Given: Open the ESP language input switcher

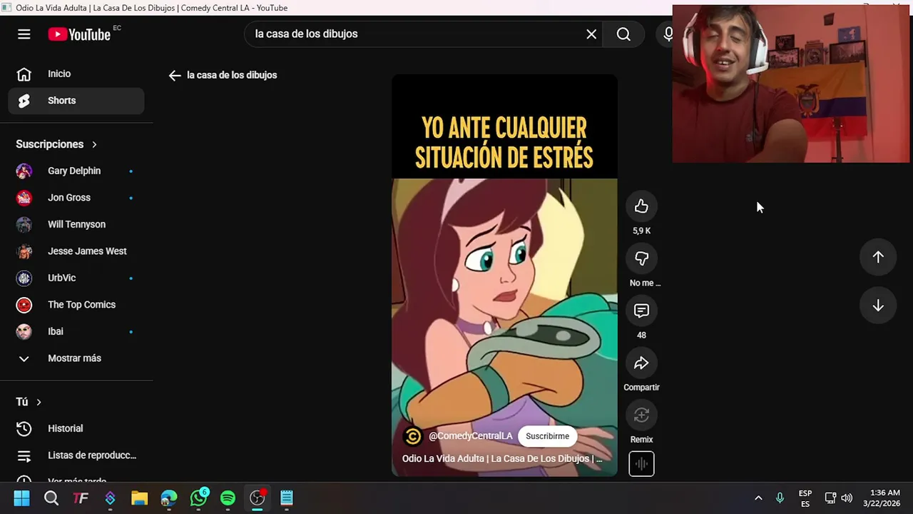Looking at the screenshot, I should [x=805, y=498].
